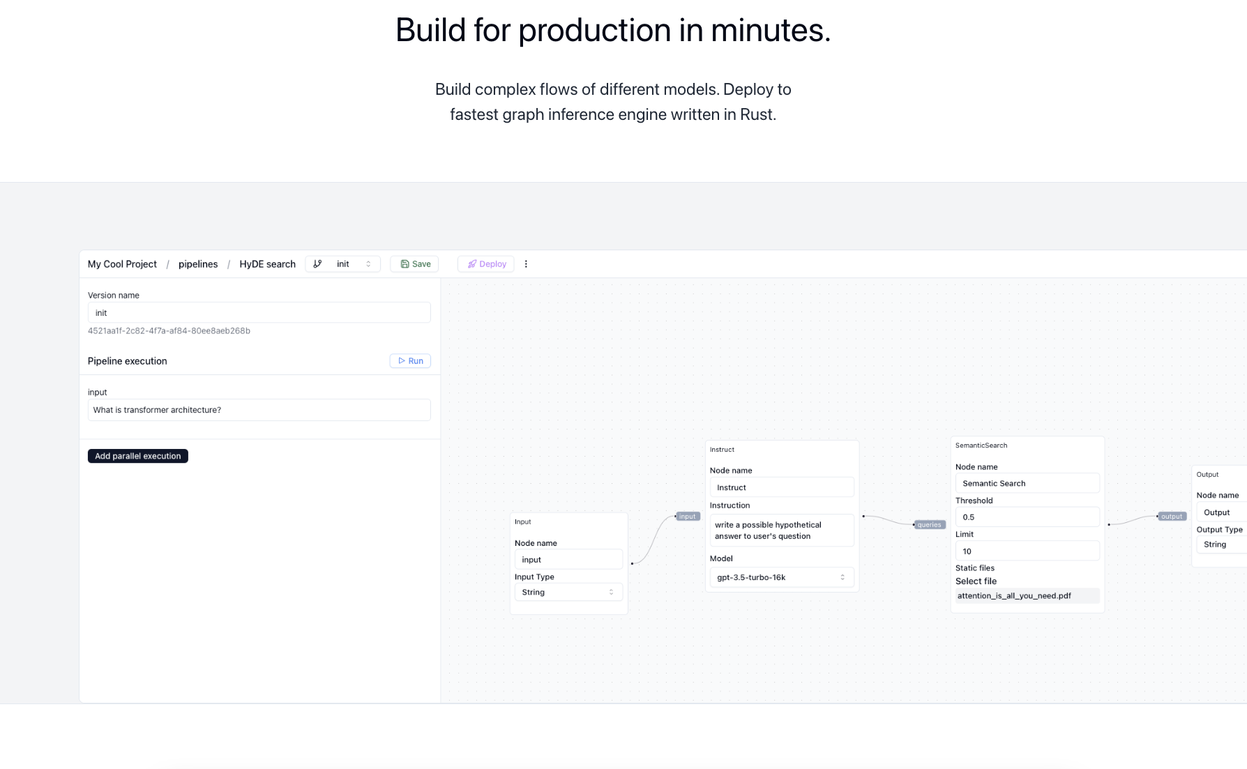Click the git branch icon beside init
Screen dimensions: 1247x769
(317, 264)
